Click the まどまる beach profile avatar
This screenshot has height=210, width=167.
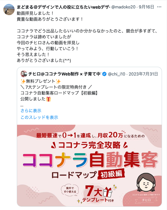9,10
